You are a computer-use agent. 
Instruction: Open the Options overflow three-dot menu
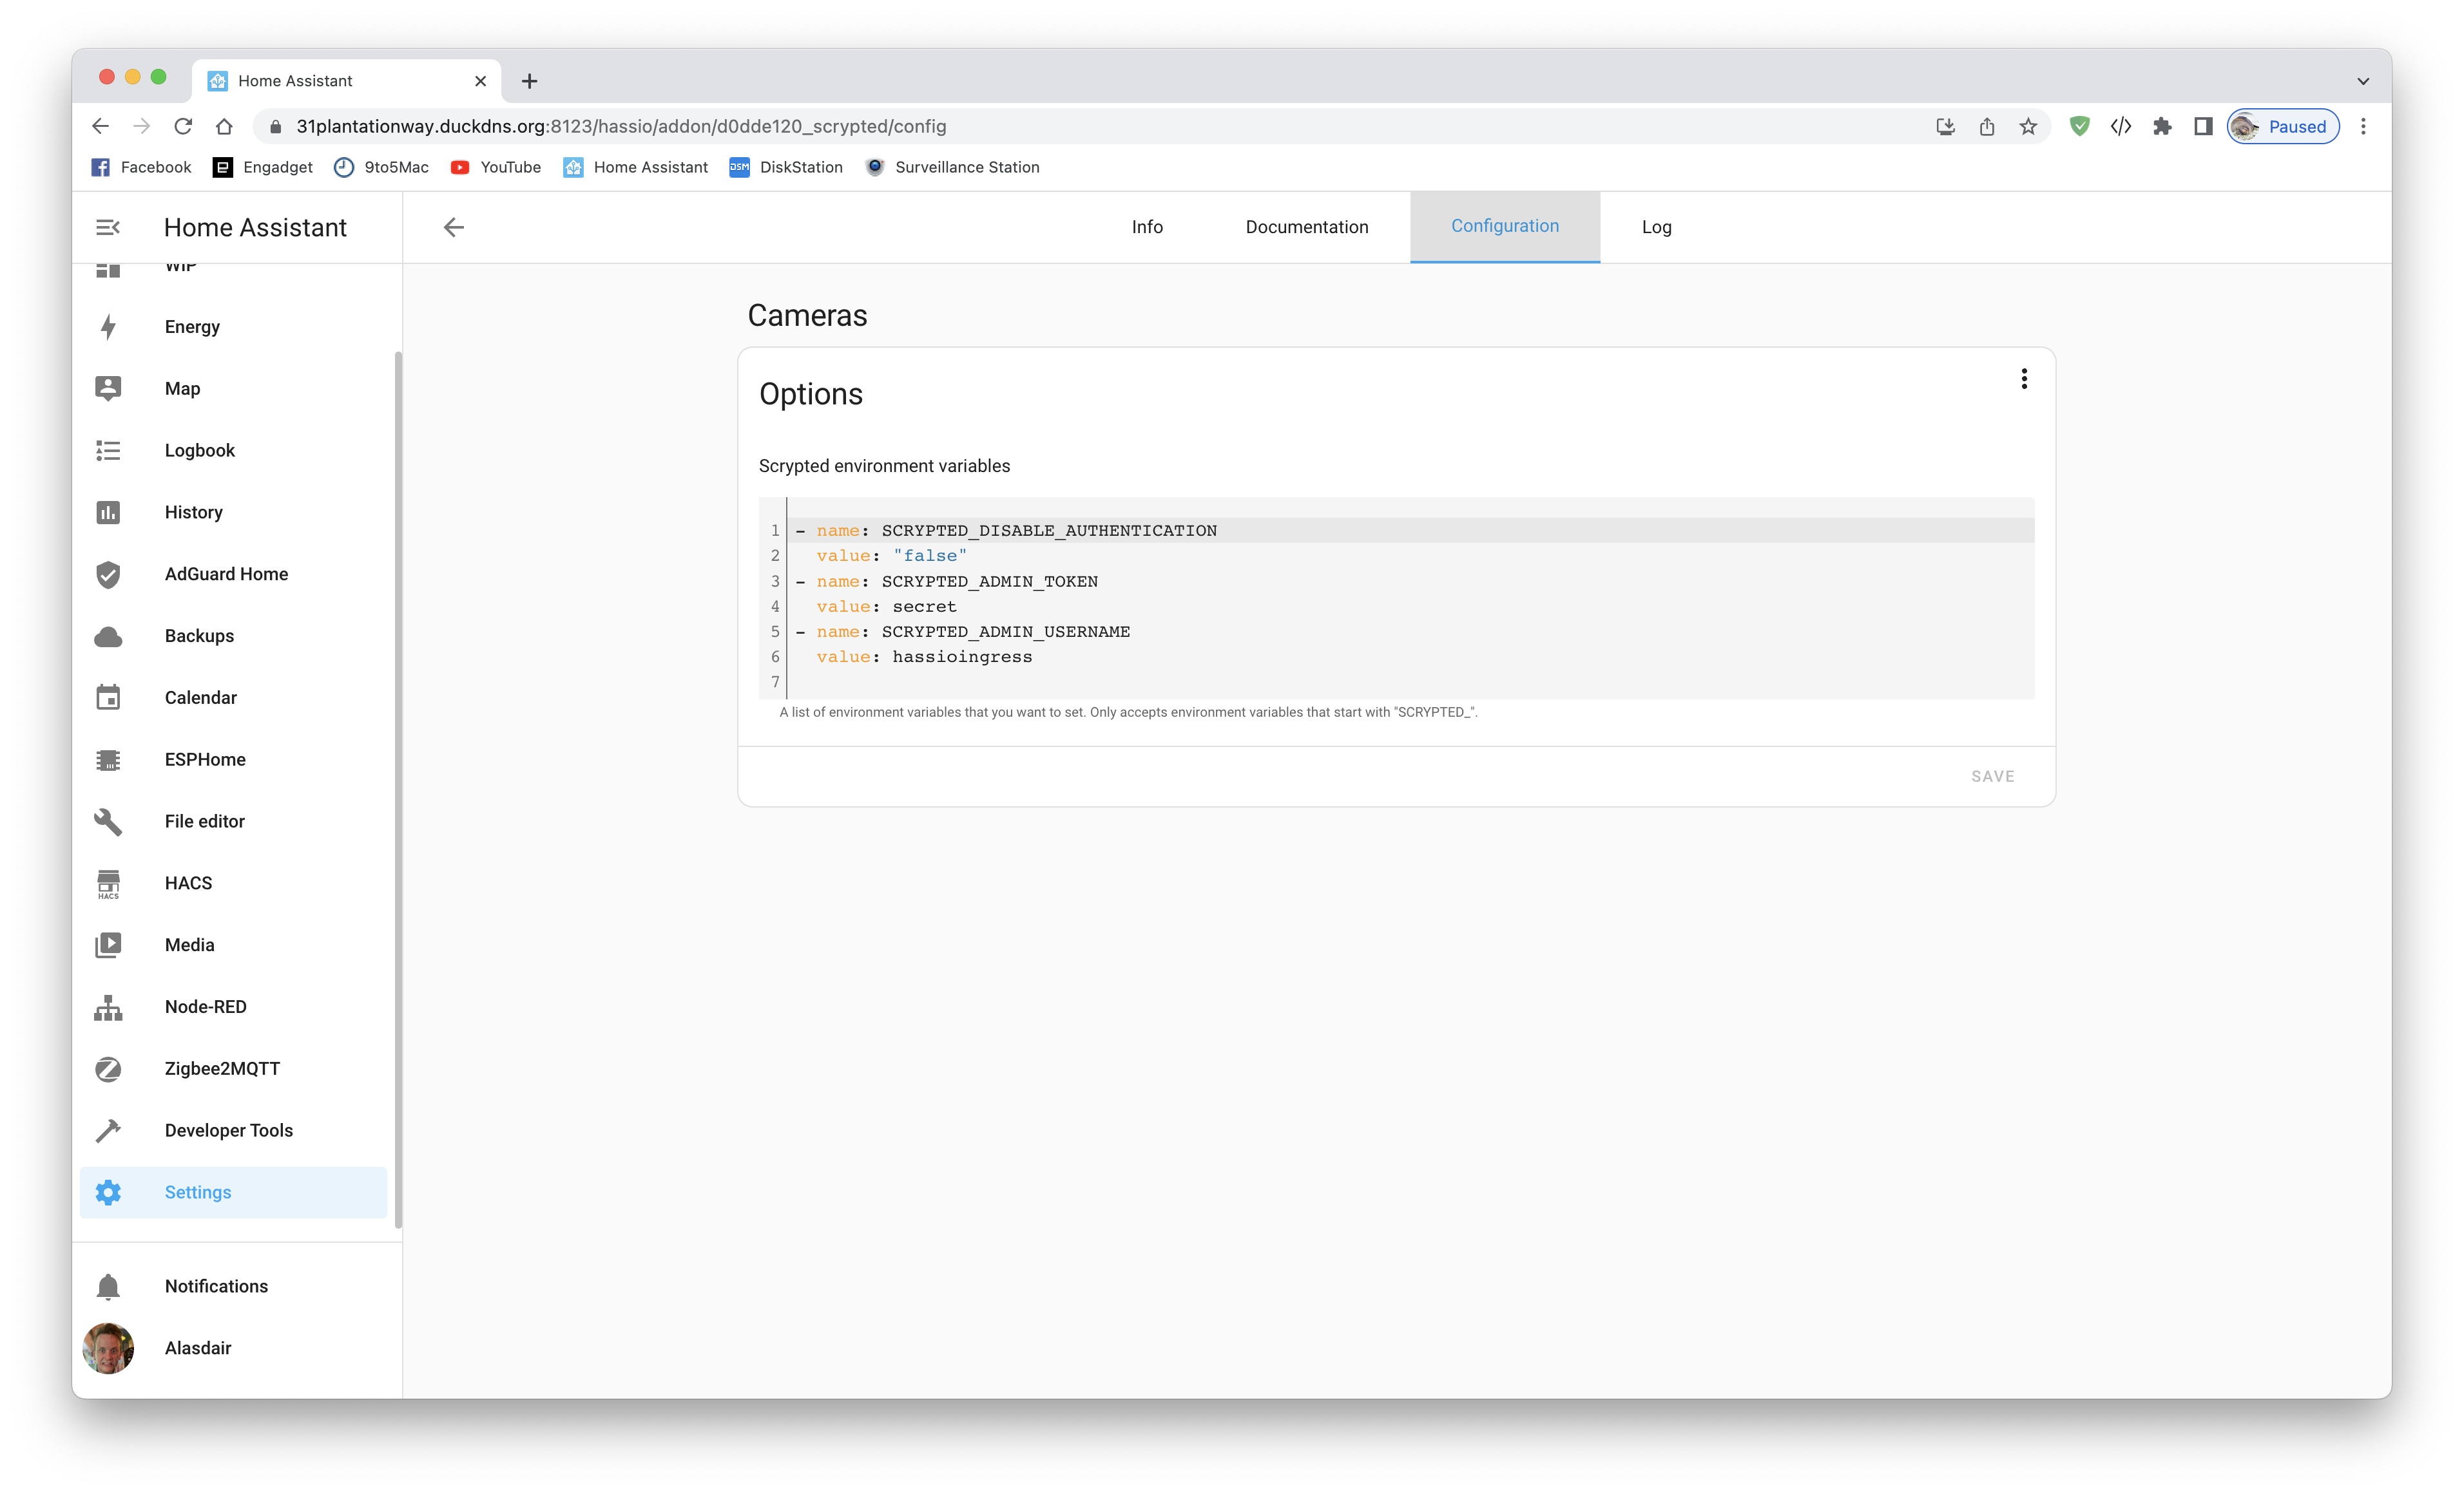click(x=2024, y=379)
